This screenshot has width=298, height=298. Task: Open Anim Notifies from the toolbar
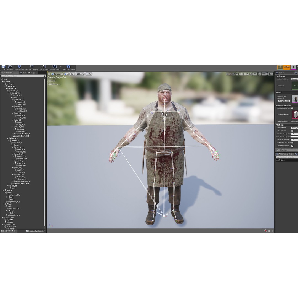(x=19, y=68)
